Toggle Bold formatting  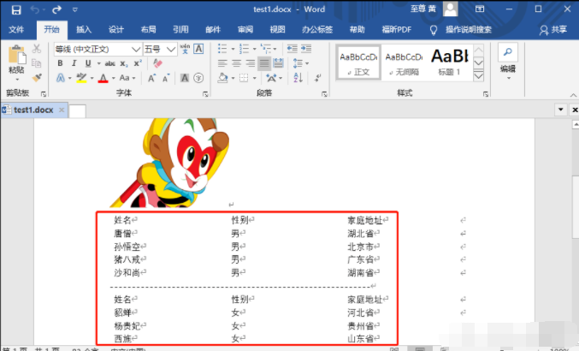(60, 63)
